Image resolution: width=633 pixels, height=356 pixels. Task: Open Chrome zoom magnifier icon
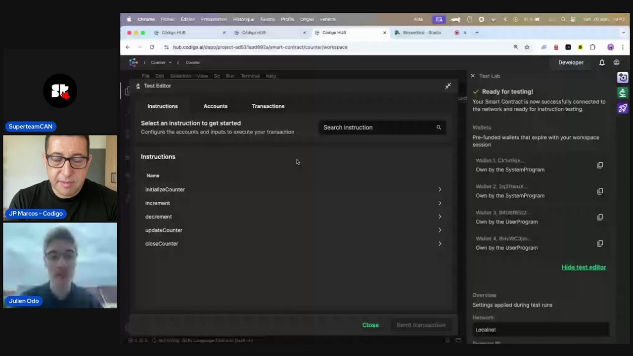pyautogui.click(x=516, y=47)
